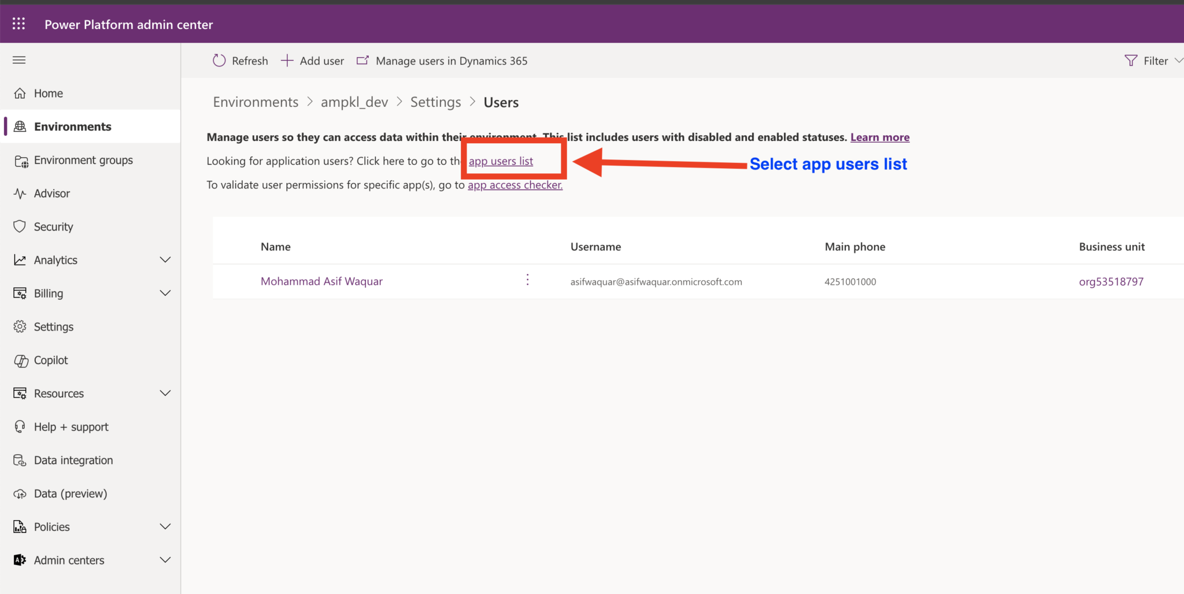Image resolution: width=1184 pixels, height=594 pixels.
Task: Open the Admin centers menu item
Action: click(69, 559)
